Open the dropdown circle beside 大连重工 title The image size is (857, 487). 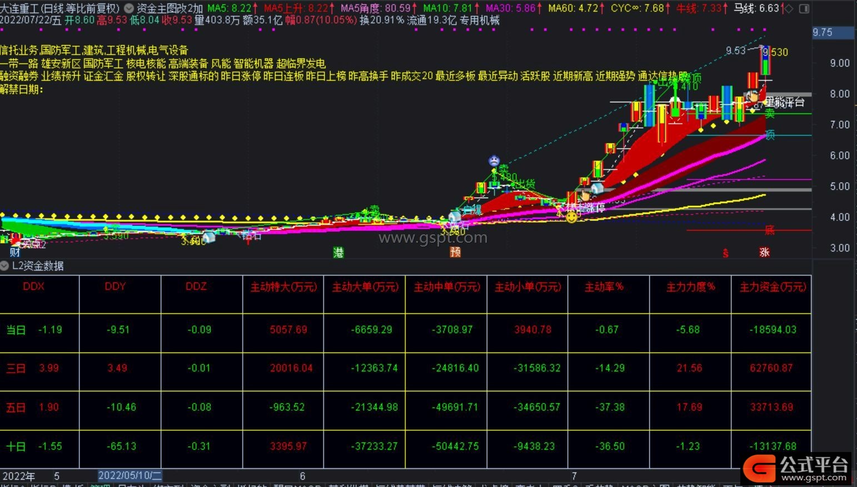129,8
